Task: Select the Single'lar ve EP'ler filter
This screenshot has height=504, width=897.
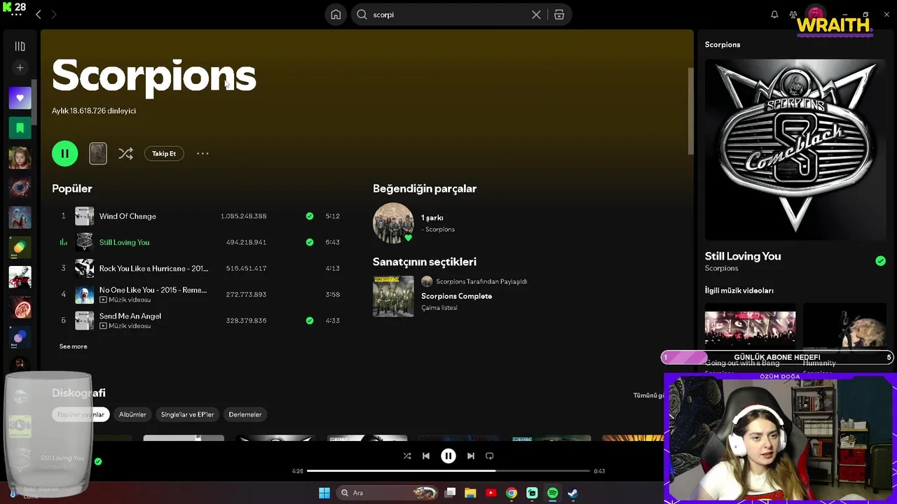Action: 187,414
